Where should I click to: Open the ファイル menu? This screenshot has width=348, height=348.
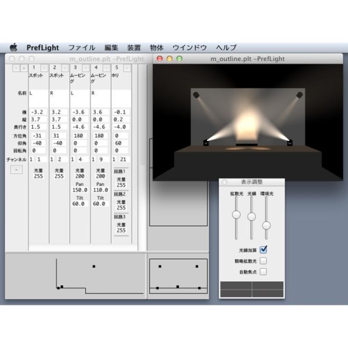[82, 48]
